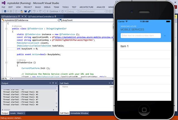Open the busyCount member dropdown
The image size is (178, 120).
86,20
